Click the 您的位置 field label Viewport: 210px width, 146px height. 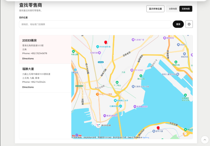tap(23, 17)
